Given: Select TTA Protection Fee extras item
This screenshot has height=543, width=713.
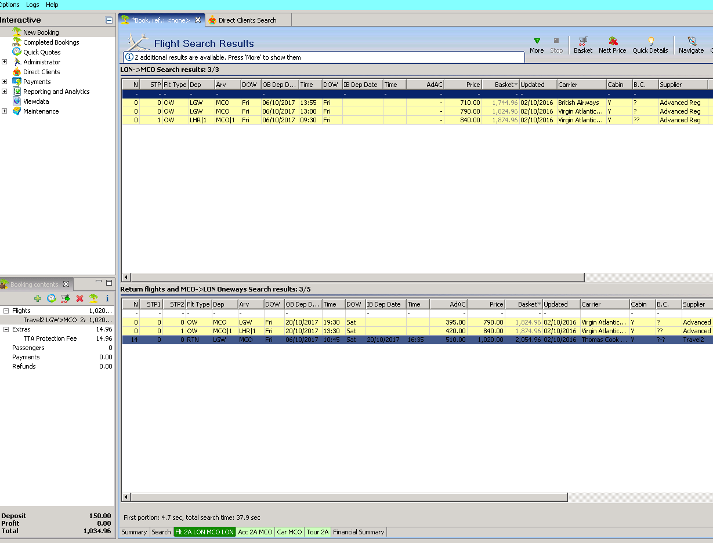Looking at the screenshot, I should [x=57, y=338].
